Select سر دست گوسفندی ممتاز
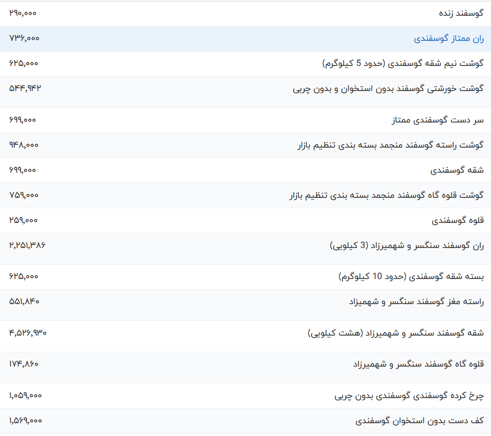Screen dimensions: 491x436 pyautogui.click(x=438, y=120)
